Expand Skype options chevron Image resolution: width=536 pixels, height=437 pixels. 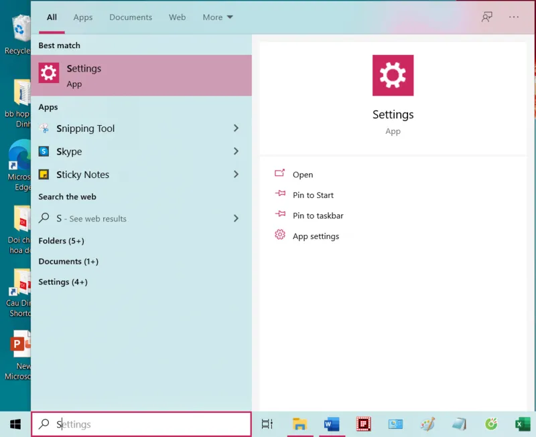pos(236,151)
